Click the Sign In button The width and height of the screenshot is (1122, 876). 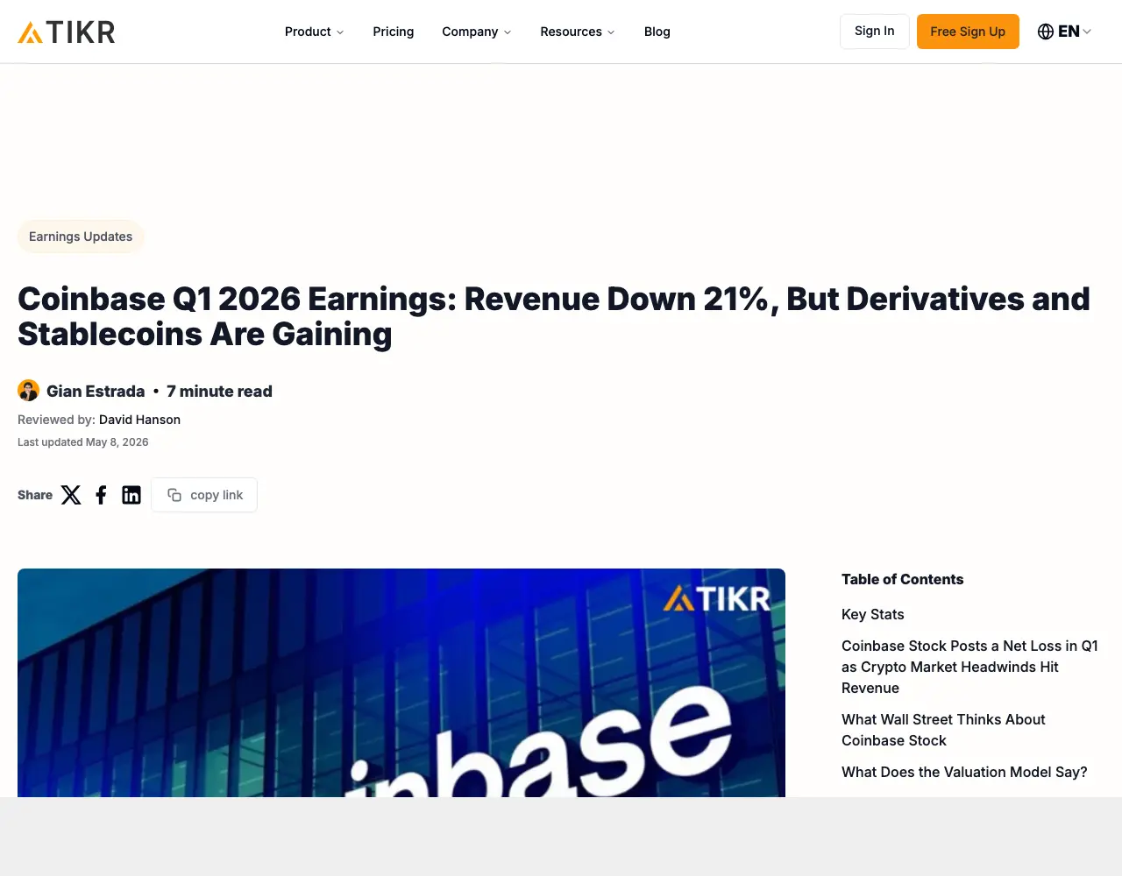(x=874, y=32)
